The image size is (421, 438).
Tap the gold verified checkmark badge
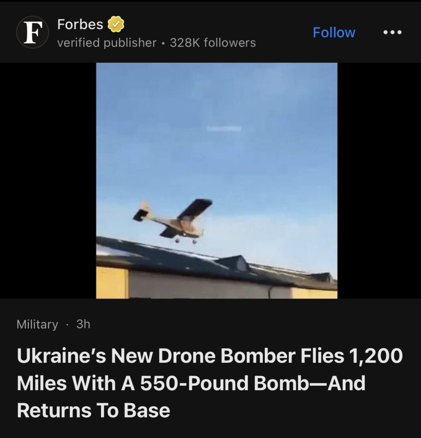pos(116,24)
